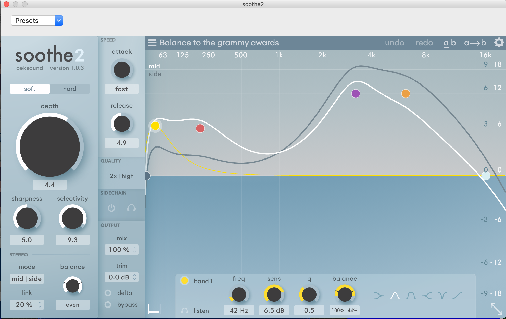The image size is (506, 319).
Task: Enable the bypass radio button
Action: coord(108,305)
